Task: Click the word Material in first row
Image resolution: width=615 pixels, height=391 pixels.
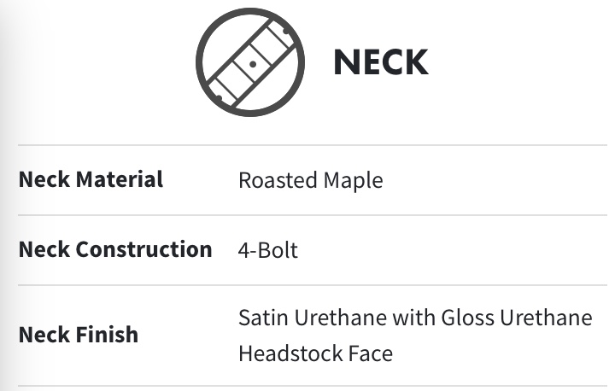Action: tap(120, 180)
